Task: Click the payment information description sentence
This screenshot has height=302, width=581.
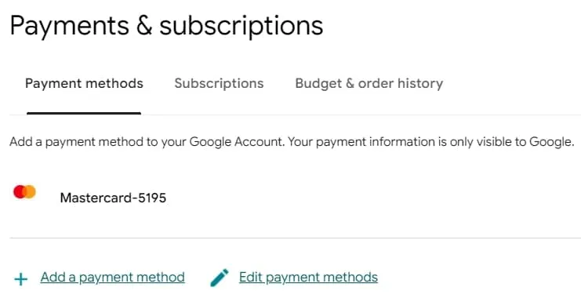Action: click(292, 142)
